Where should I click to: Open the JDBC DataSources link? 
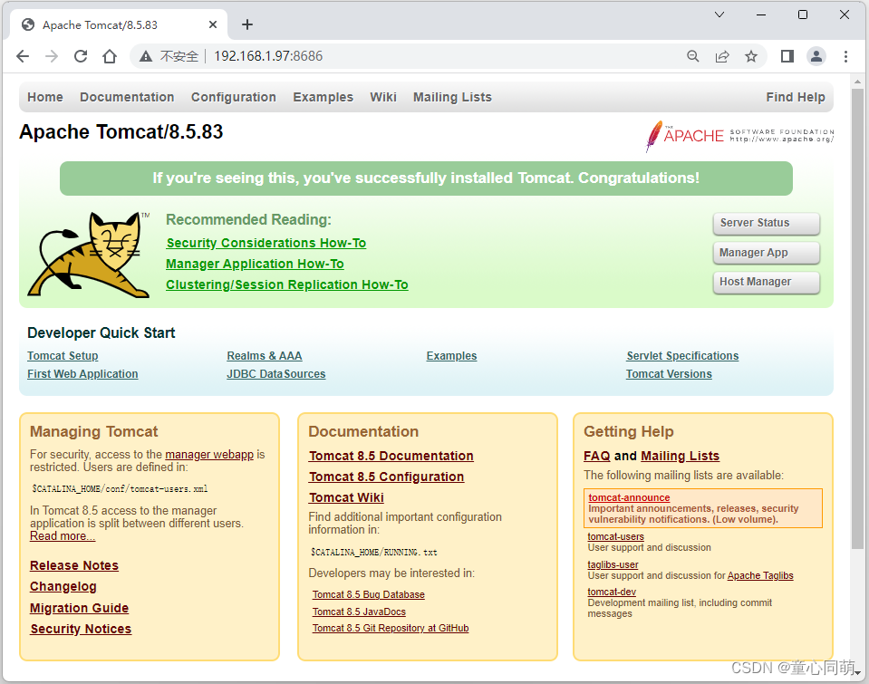click(276, 374)
